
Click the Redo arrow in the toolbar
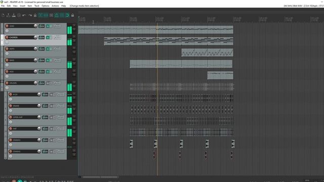30,15
